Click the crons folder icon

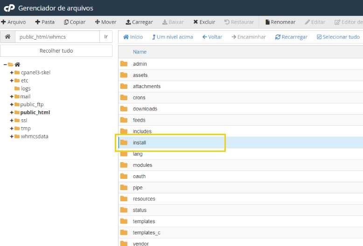[124, 97]
